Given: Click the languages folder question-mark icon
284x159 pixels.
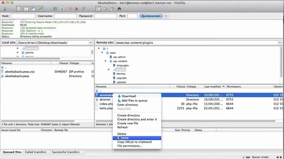Looking at the screenshot, I should coord(114,65).
